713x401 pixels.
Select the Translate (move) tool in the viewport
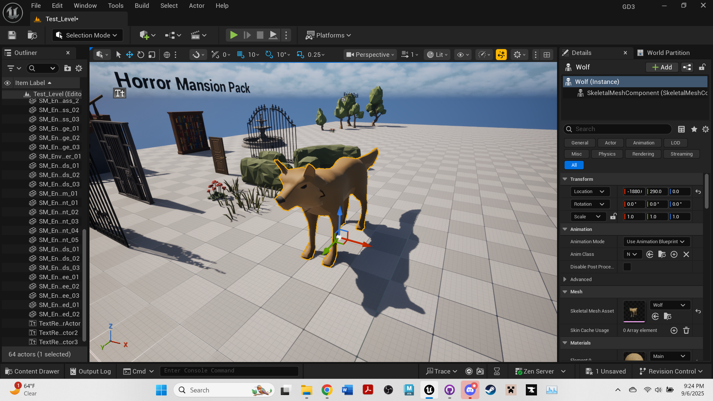pyautogui.click(x=130, y=55)
